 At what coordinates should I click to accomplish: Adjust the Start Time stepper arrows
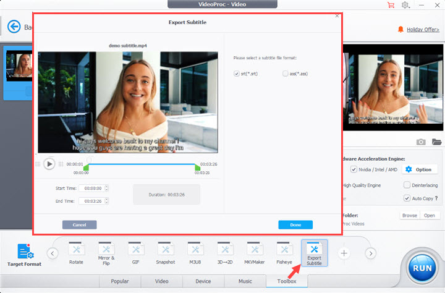106,189
